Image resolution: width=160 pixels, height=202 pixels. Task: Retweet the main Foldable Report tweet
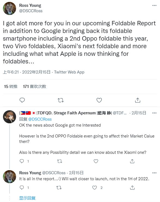tap(61, 100)
